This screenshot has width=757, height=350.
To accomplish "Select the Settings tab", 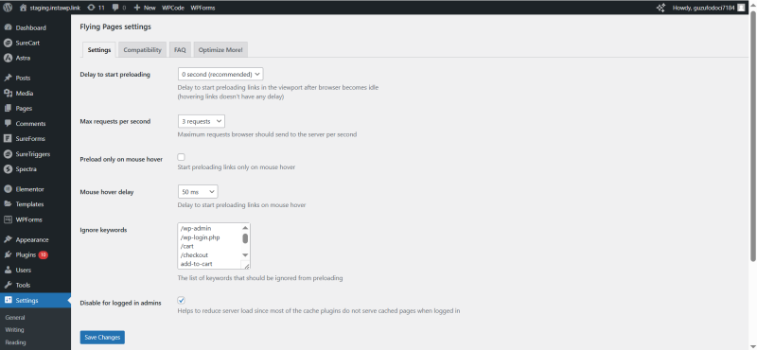I will click(x=99, y=50).
